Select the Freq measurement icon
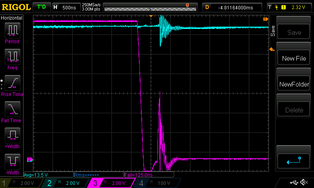This screenshot has height=188, width=314. (x=12, y=59)
